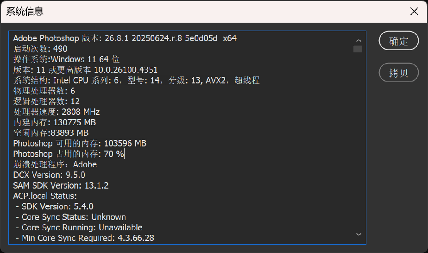The width and height of the screenshot is (428, 253).
Task: Click the Core Sync Running: Unavailable line
Action: coord(79,228)
